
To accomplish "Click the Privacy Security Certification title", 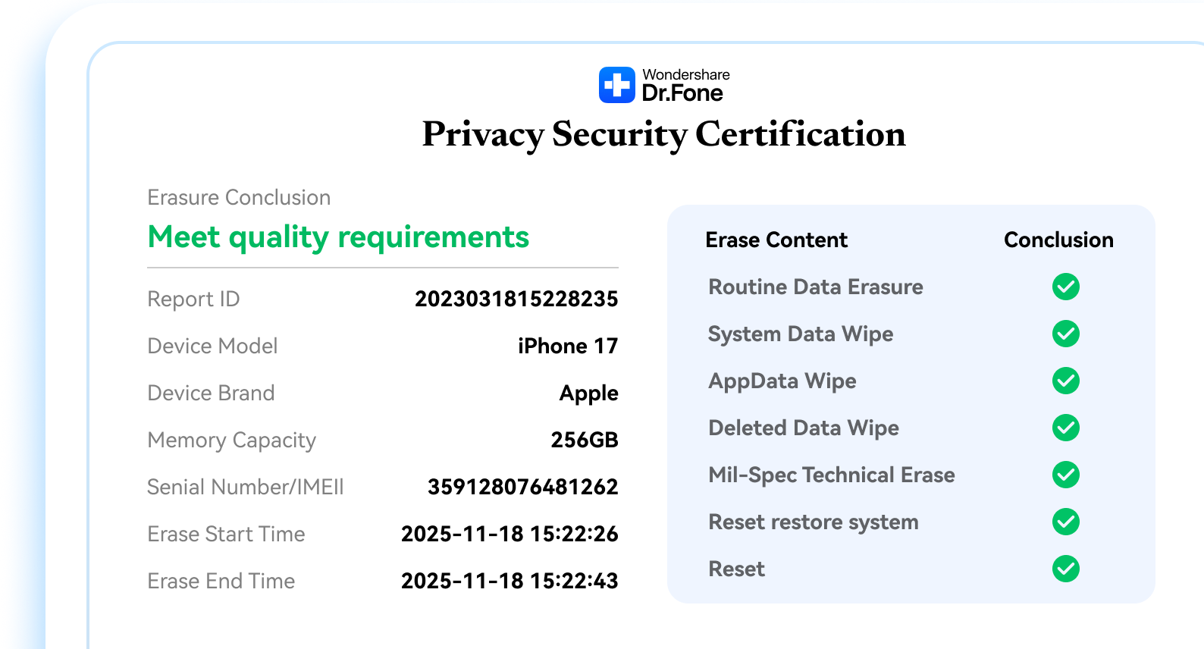I will [663, 135].
